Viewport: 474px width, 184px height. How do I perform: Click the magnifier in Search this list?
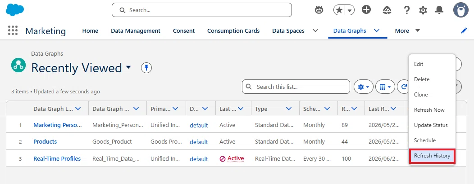249,87
